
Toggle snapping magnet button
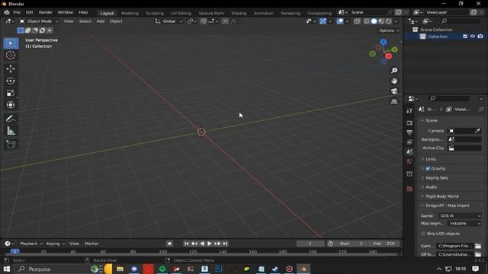[204, 21]
